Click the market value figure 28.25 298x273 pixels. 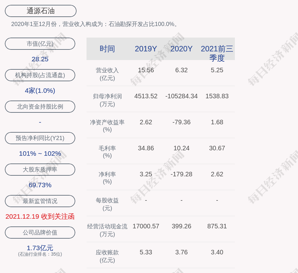pos(40,59)
